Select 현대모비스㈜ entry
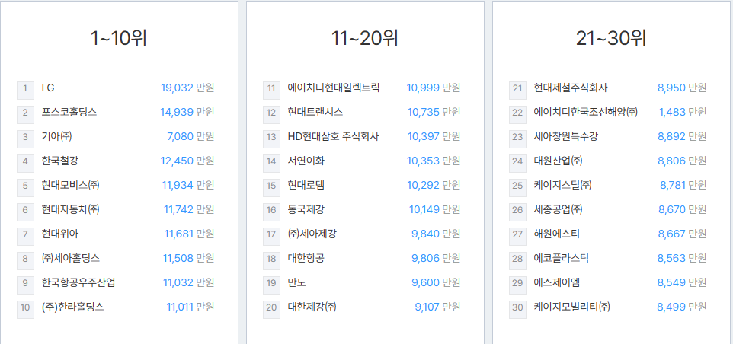Image resolution: width=733 pixels, height=344 pixels. pos(70,185)
